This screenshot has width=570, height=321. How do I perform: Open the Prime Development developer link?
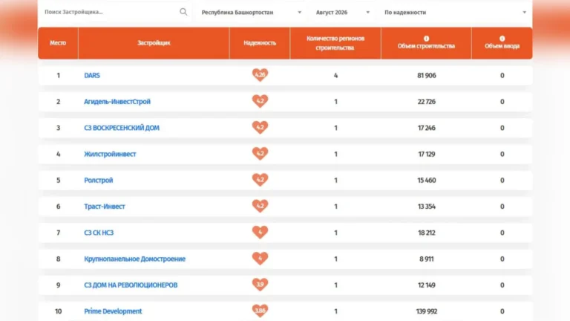(x=113, y=311)
